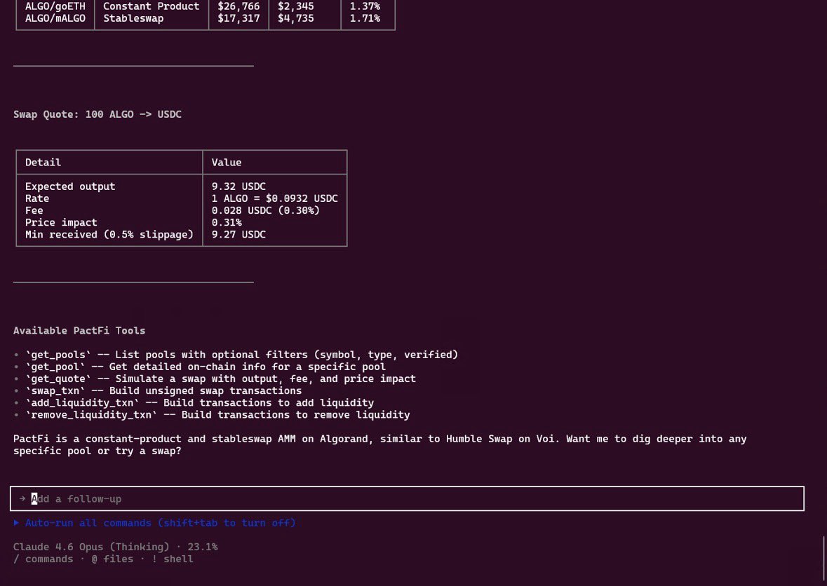Click 'specific pool or try a swap?' line
Image resolution: width=827 pixels, height=586 pixels.
tap(98, 451)
